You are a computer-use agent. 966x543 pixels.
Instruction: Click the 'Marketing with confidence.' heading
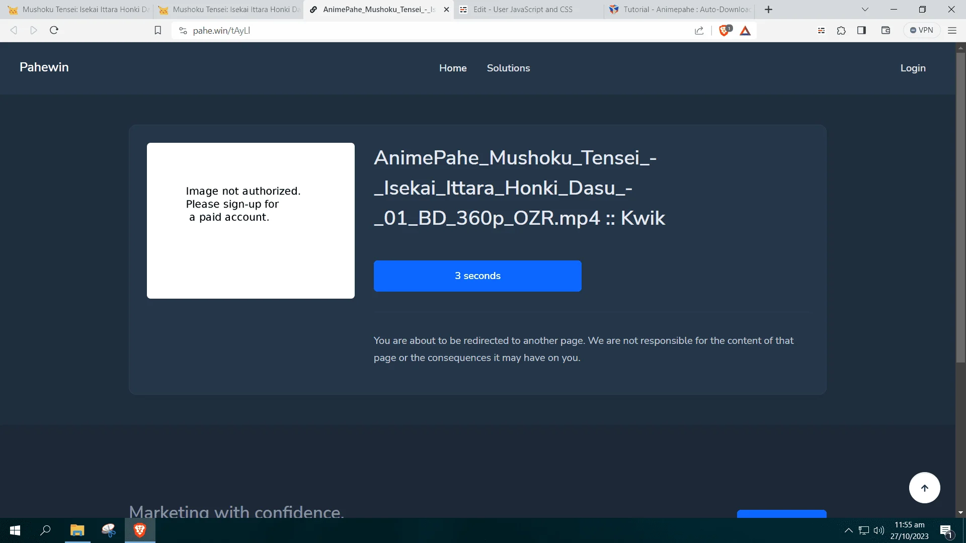tap(236, 511)
